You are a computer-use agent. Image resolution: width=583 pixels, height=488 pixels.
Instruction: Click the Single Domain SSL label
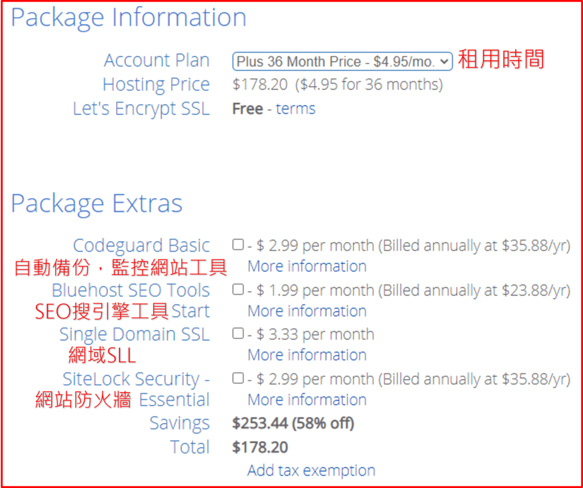point(134,334)
